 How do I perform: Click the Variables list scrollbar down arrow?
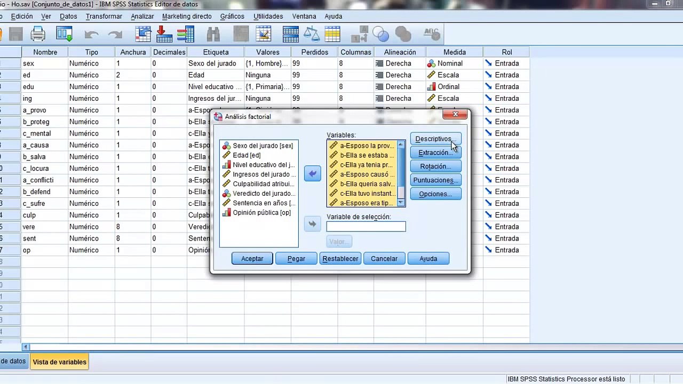pyautogui.click(x=401, y=203)
